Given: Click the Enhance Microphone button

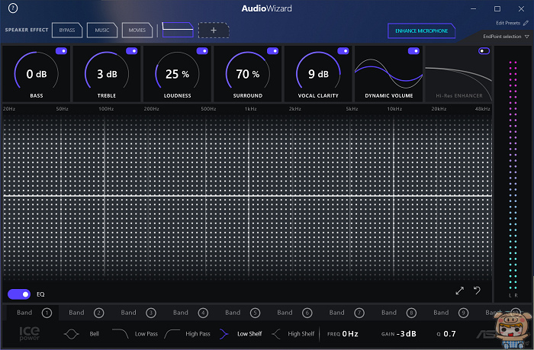Looking at the screenshot, I should (x=422, y=31).
